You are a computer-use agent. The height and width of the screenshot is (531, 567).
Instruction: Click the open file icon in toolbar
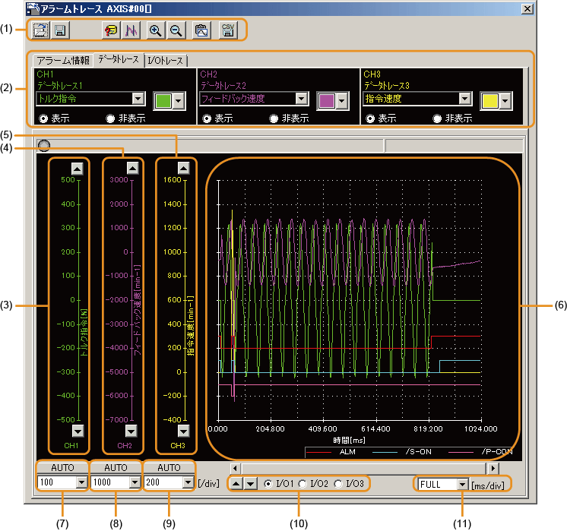pos(41,30)
